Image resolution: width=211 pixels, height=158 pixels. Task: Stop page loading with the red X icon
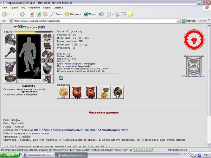[32, 14]
